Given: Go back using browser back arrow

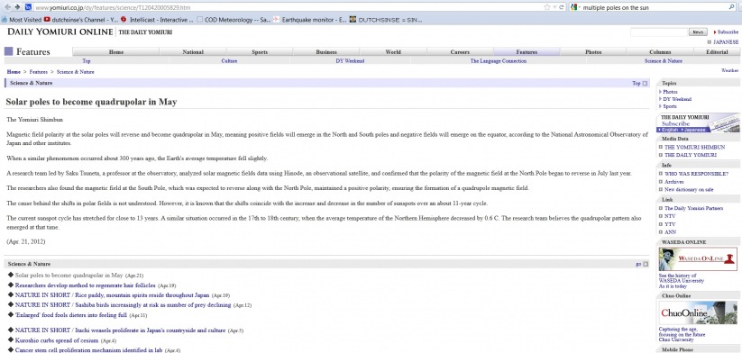Looking at the screenshot, I should 7,7.
